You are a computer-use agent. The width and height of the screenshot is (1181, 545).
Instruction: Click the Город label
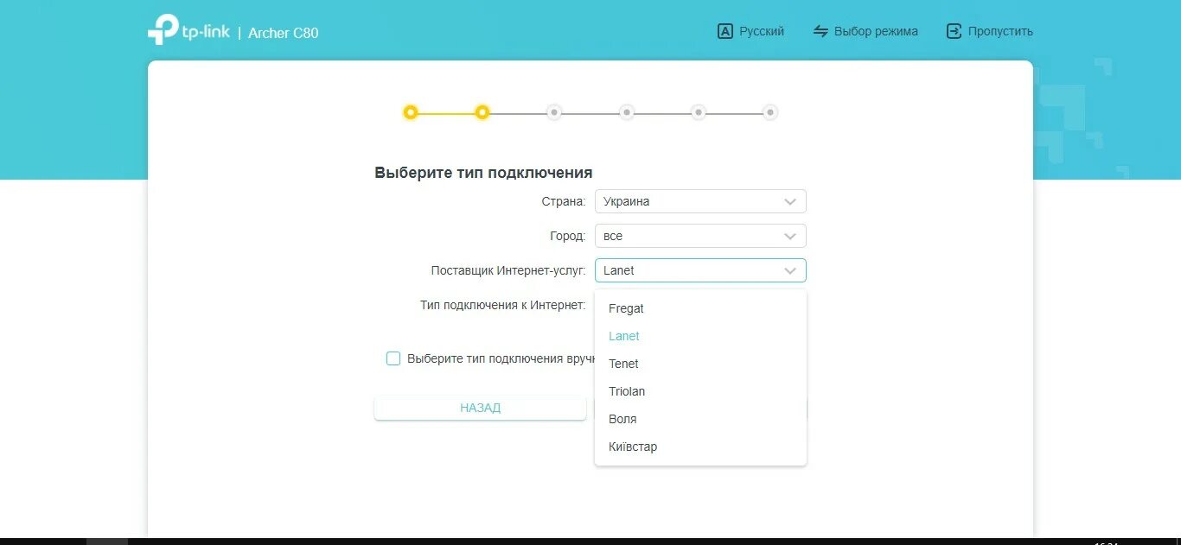[x=568, y=236]
